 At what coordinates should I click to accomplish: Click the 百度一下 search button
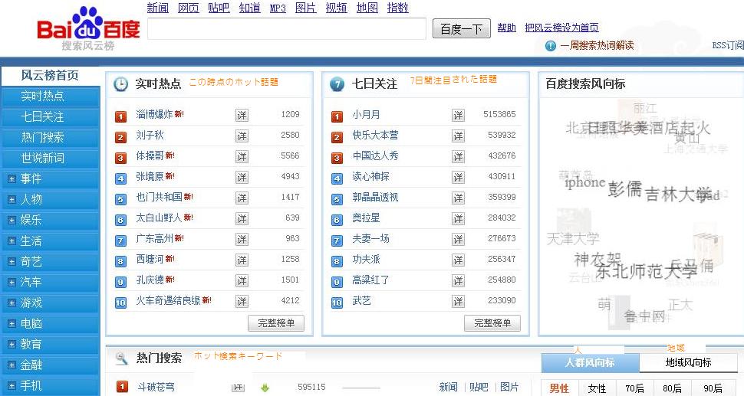click(x=461, y=29)
